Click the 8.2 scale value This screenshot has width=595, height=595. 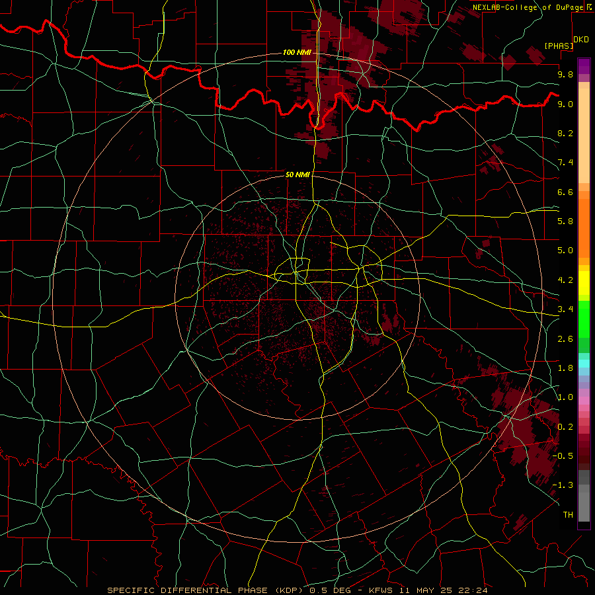565,133
